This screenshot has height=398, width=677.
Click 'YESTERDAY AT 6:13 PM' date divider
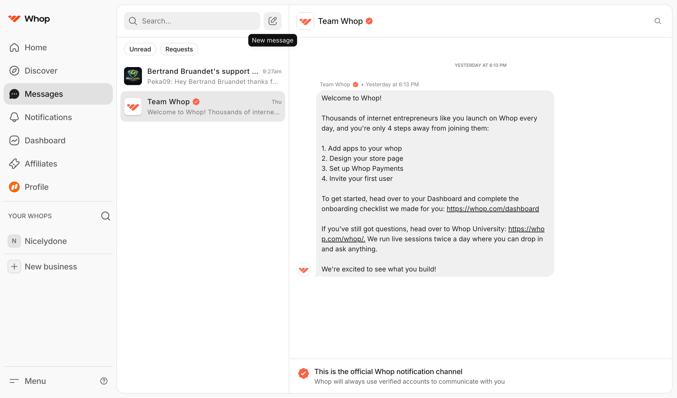click(481, 65)
